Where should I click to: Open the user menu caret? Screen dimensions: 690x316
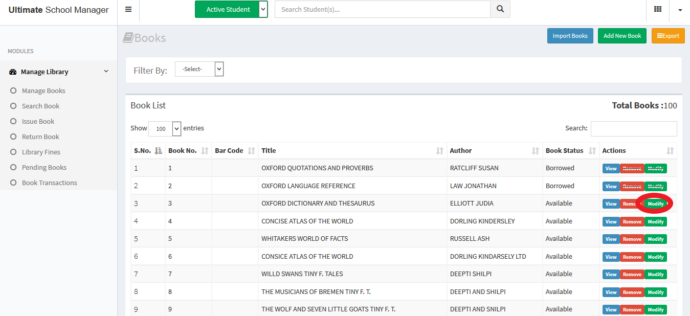pos(680,10)
